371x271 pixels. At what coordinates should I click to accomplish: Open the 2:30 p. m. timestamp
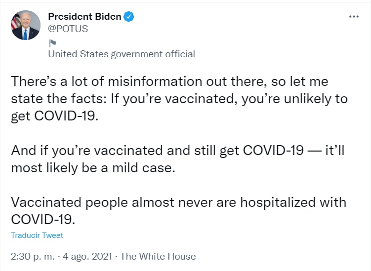tap(31, 256)
